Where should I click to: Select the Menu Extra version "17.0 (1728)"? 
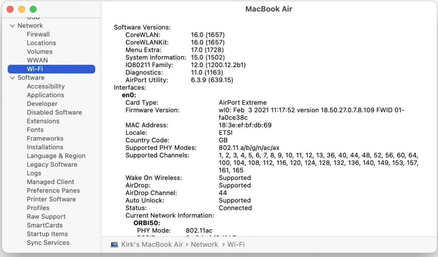click(x=208, y=50)
